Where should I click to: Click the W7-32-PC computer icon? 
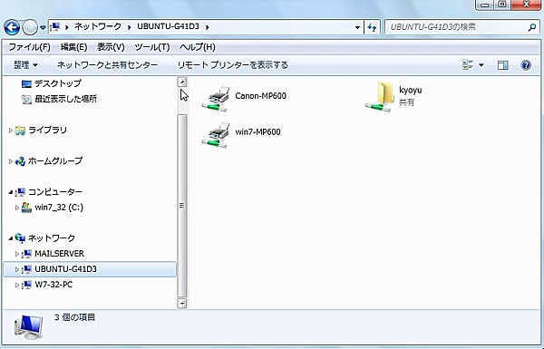(x=26, y=286)
